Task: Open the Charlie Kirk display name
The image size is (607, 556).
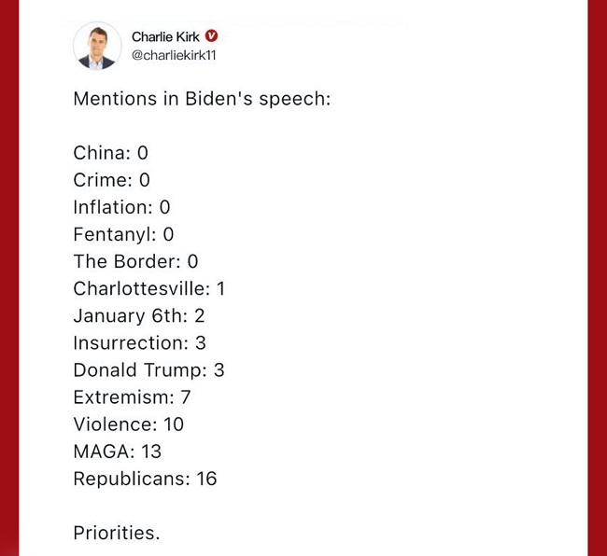Action: 165,36
